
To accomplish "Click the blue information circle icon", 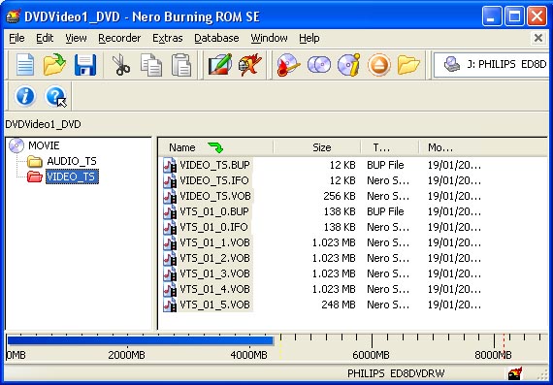I will coord(25,96).
